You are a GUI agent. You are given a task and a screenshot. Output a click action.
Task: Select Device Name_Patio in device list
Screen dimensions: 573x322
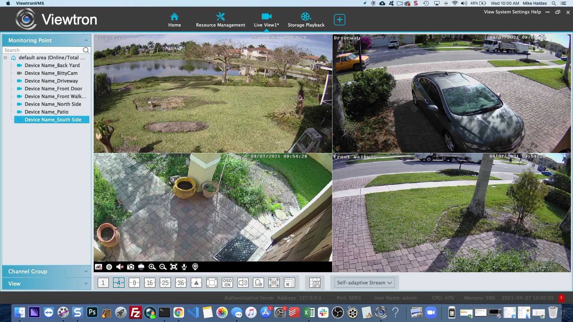tap(47, 112)
